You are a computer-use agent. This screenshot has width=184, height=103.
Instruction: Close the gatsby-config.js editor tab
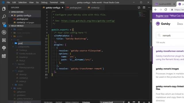click(63, 8)
